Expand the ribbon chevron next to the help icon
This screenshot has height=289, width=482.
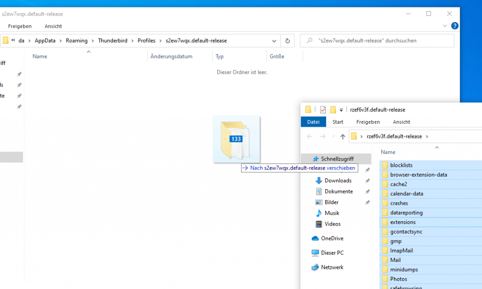[x=445, y=26]
